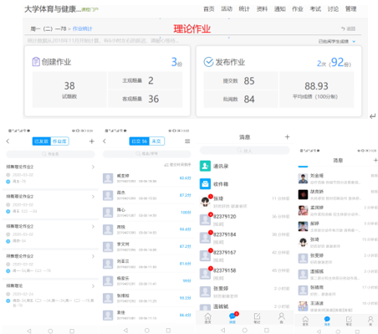Open the 作业 menu in top navigation
Image resolution: width=378 pixels, height=334 pixels.
[298, 9]
